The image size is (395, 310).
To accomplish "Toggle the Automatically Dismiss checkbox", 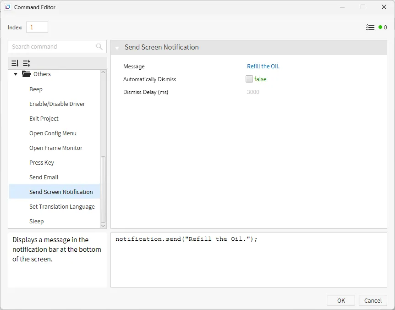I will [x=249, y=79].
